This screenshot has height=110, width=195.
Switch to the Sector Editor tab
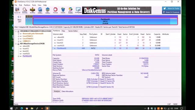tap(73, 31)
